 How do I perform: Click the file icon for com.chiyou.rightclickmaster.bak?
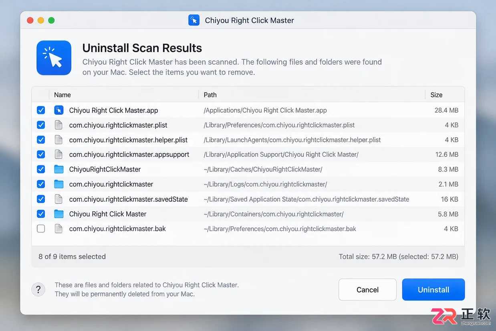tap(59, 229)
